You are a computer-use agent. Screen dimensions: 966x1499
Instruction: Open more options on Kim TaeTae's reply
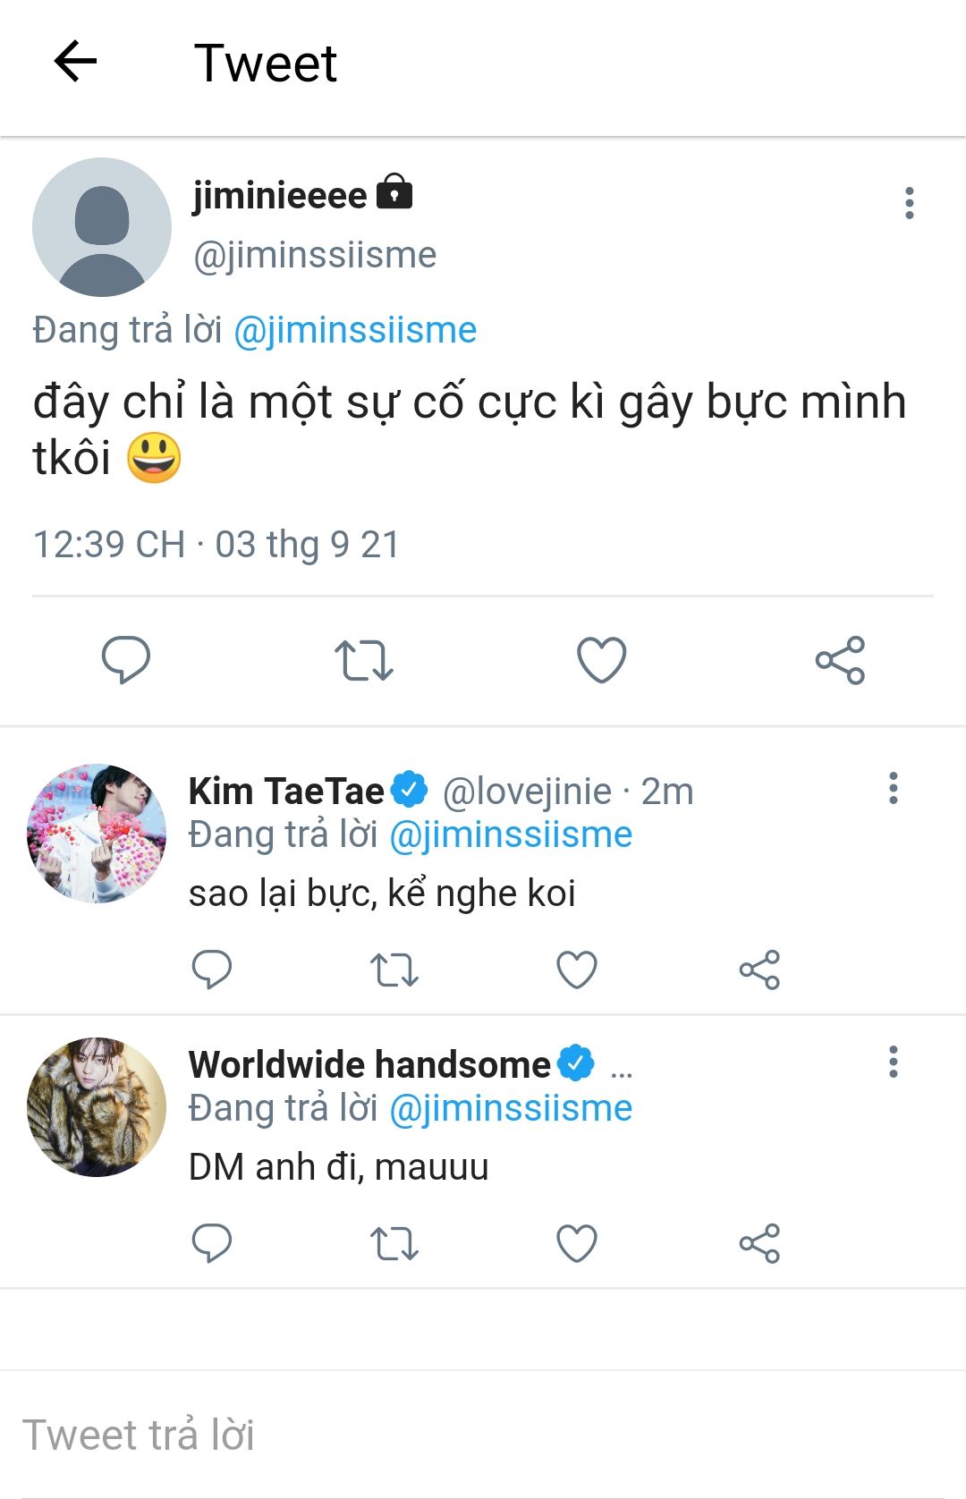pyautogui.click(x=893, y=788)
